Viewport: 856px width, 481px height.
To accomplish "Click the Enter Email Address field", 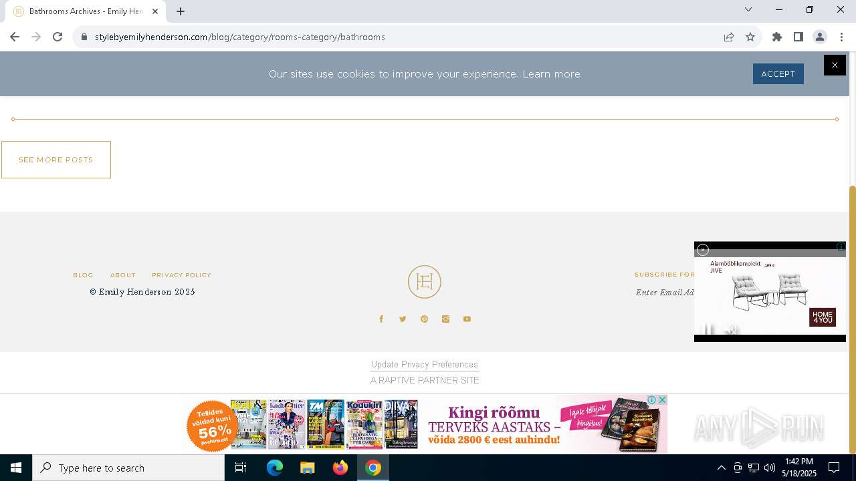I will 665,293.
